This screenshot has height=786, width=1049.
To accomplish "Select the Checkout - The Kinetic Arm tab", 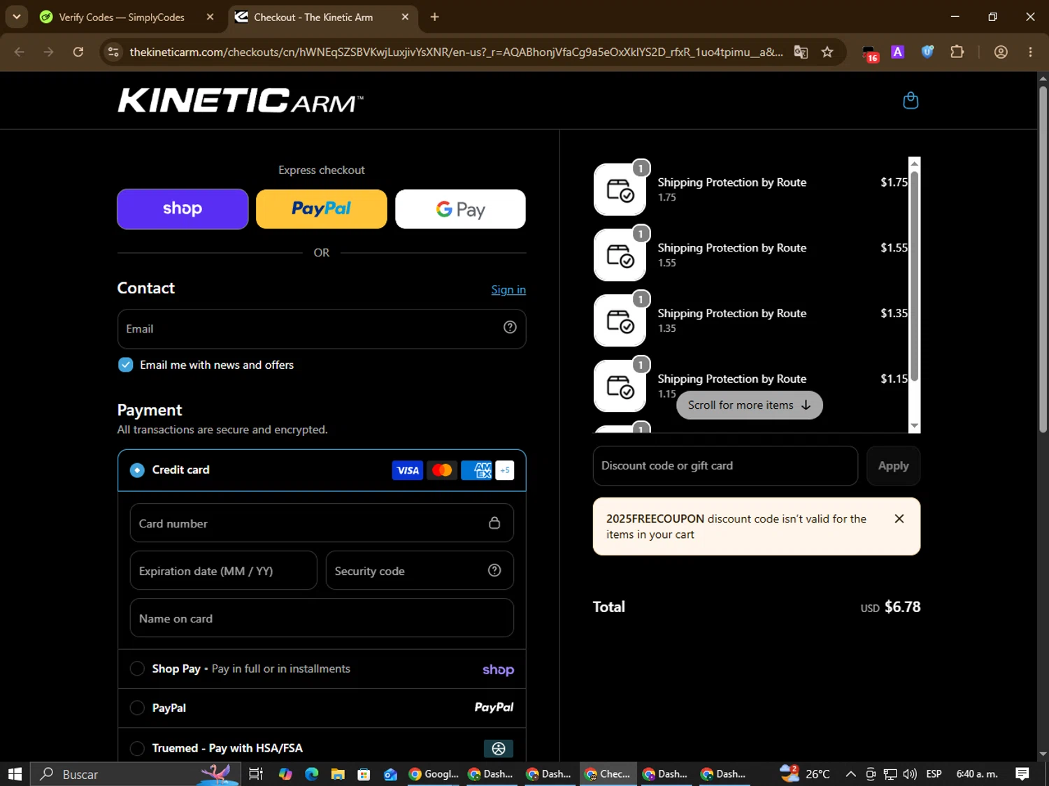I will [x=313, y=17].
